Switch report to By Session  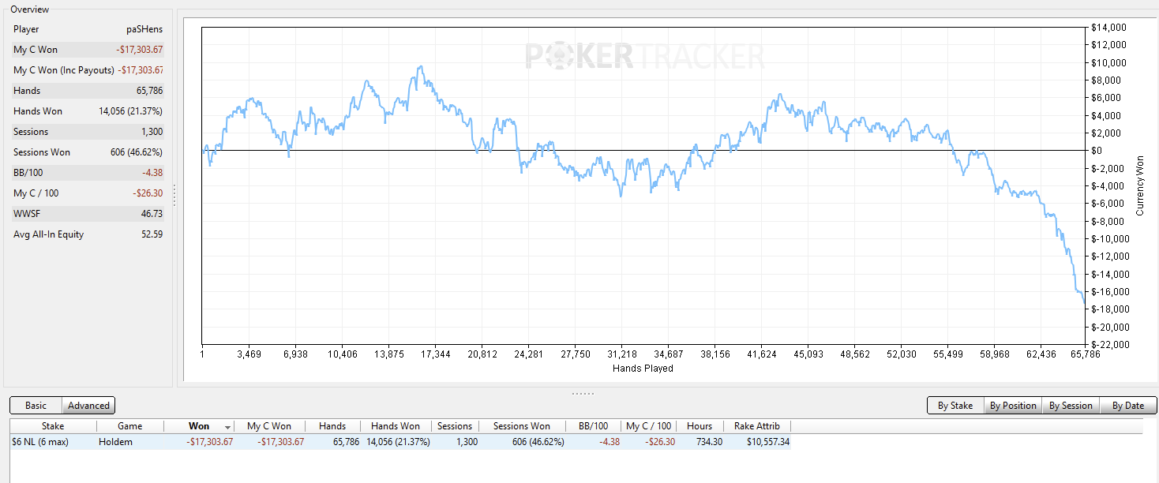(1071, 406)
